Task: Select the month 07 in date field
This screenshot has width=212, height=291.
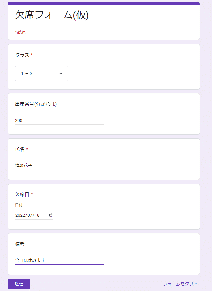Action: pyautogui.click(x=30, y=215)
